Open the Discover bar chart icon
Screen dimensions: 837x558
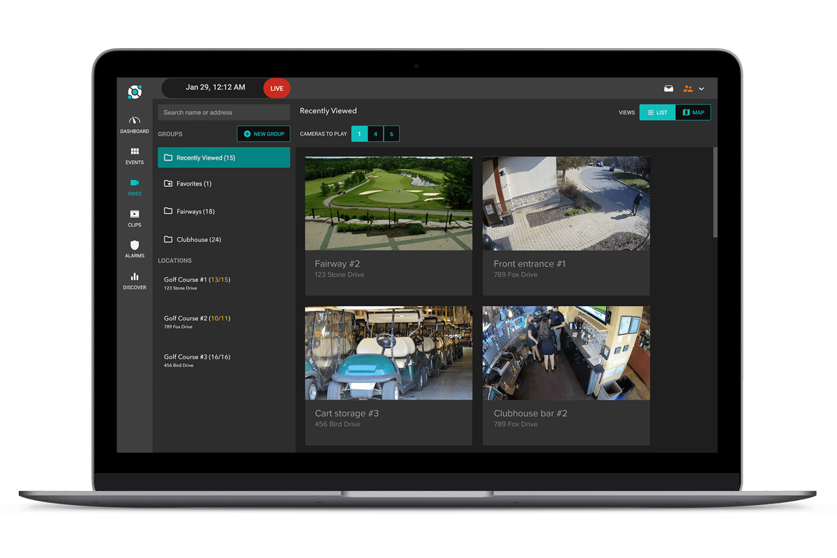click(135, 277)
